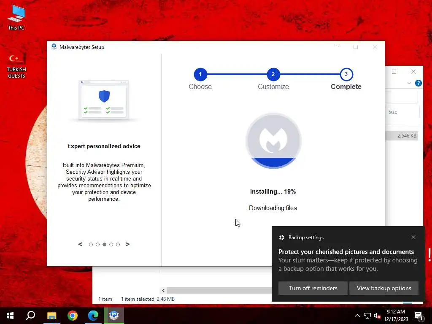Dismiss the Backup settings notification
Screen dimensions: 432x324
(413, 237)
